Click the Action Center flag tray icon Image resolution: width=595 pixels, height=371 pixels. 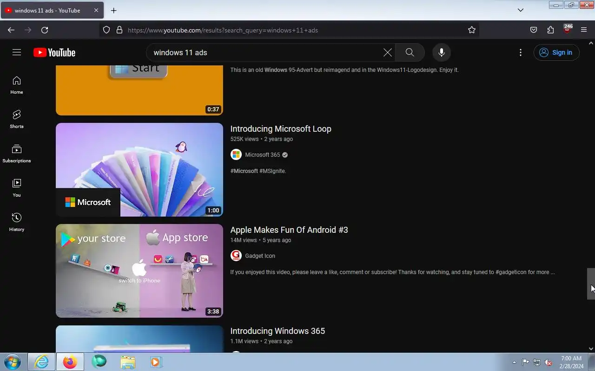point(525,362)
